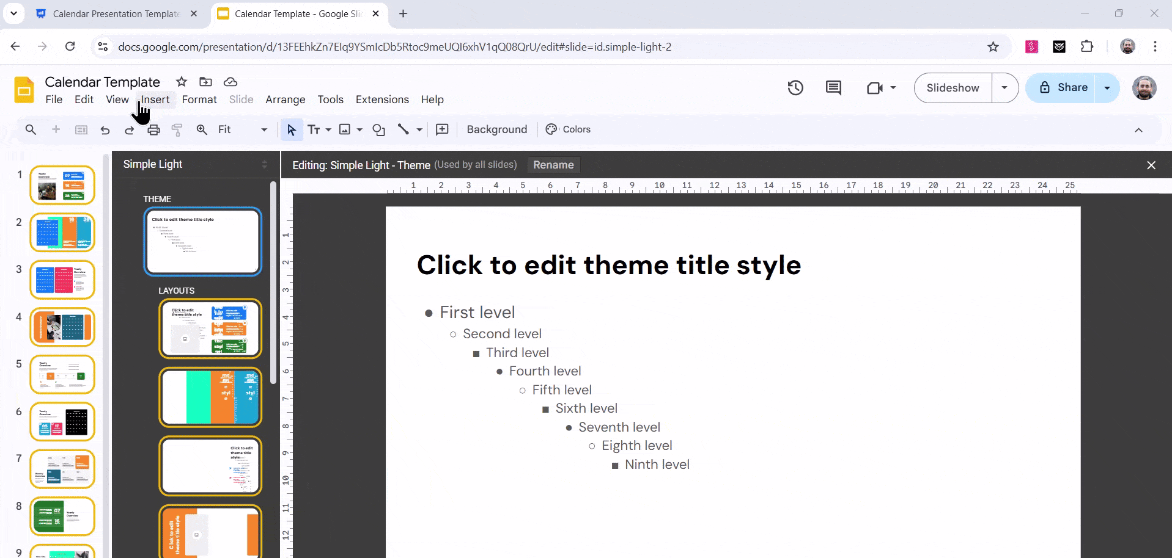
Task: Open comments with the speech bubble icon
Action: click(x=833, y=88)
